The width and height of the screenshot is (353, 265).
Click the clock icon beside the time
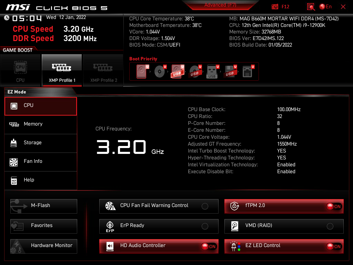(7, 18)
